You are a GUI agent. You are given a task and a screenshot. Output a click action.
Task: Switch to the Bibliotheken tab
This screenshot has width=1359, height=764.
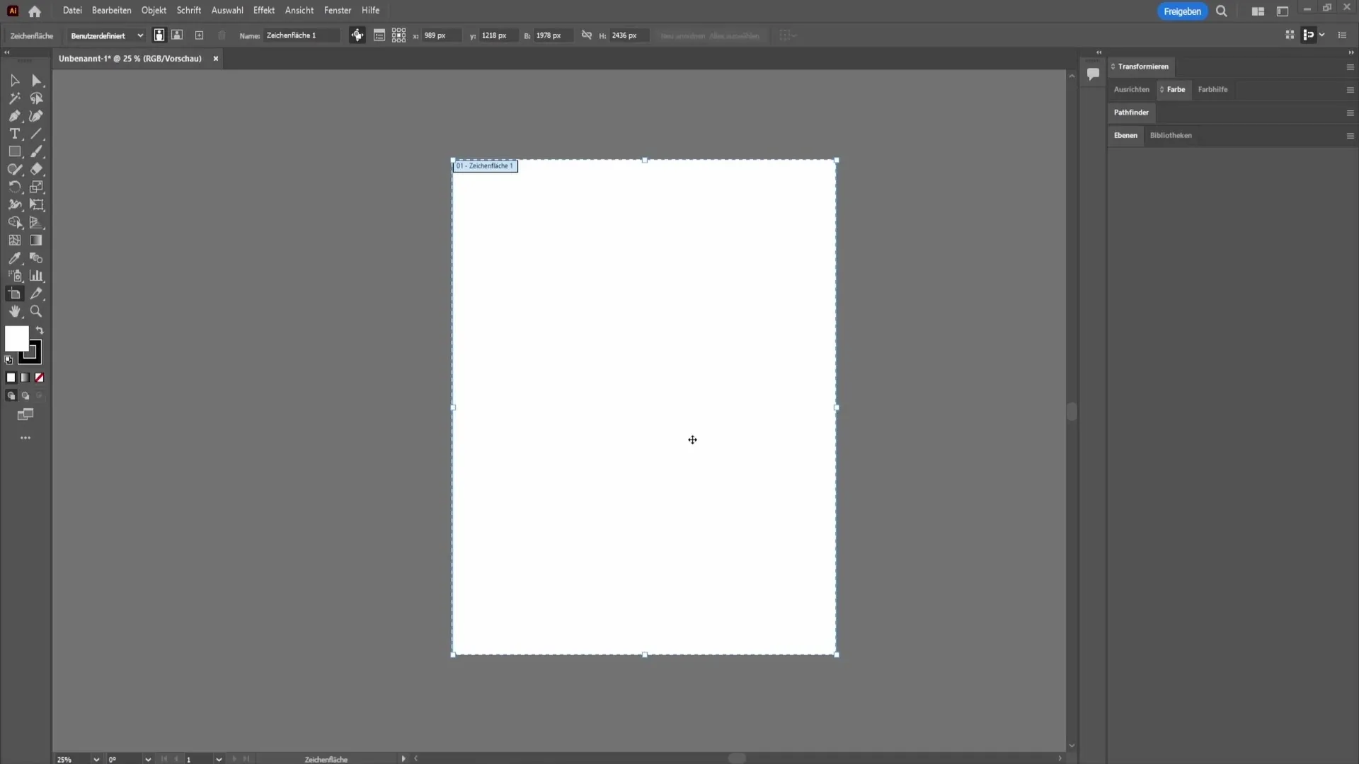(1171, 136)
